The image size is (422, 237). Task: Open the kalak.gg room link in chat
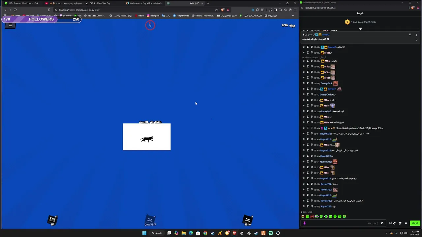(x=359, y=128)
